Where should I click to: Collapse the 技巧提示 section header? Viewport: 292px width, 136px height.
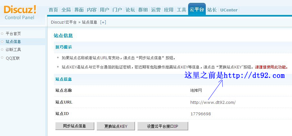(x=64, y=47)
